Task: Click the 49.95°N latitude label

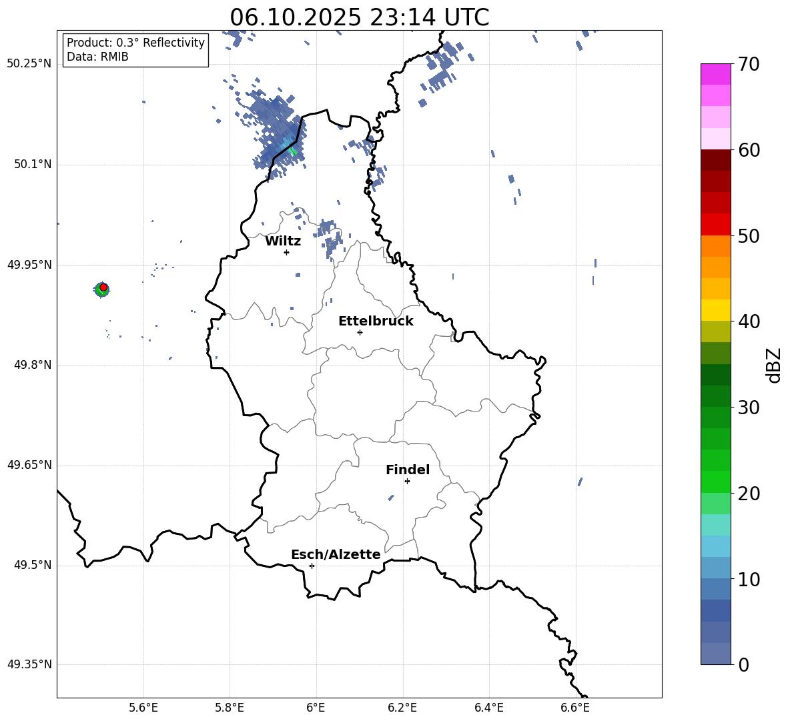Action: tap(29, 265)
